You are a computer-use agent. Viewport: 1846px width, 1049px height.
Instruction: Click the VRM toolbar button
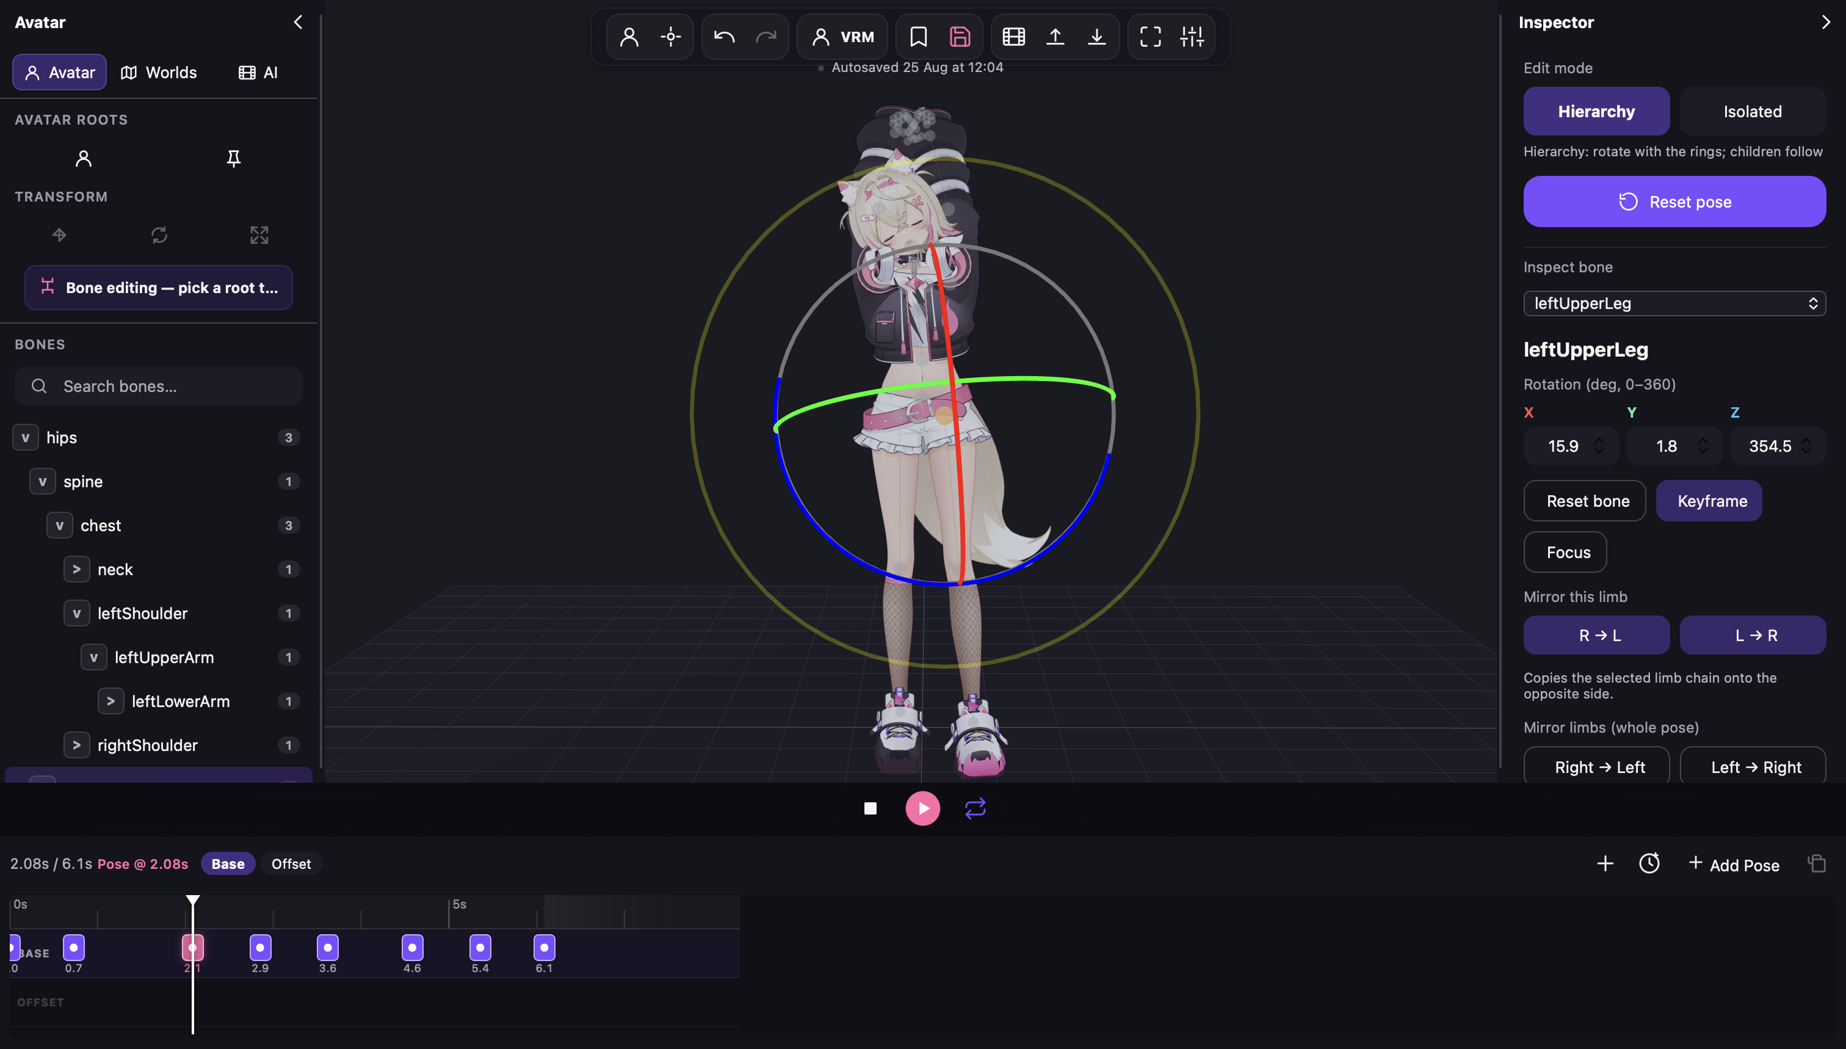tap(842, 37)
